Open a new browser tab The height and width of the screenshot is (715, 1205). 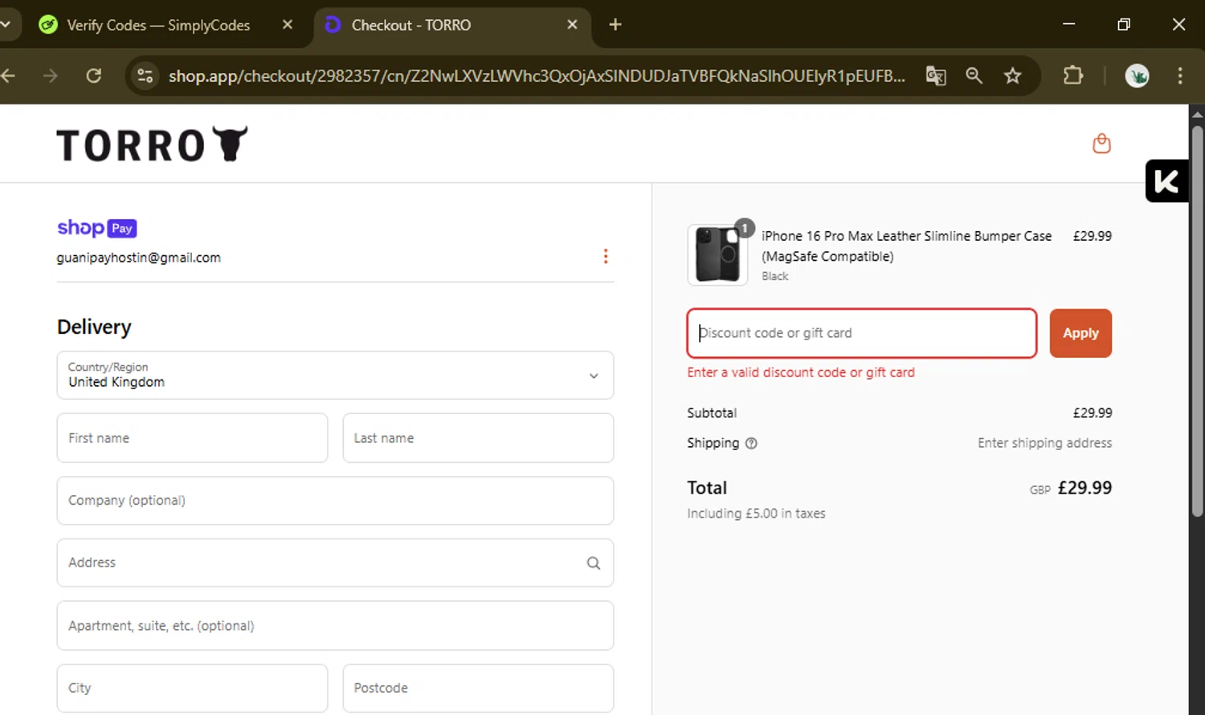(615, 25)
